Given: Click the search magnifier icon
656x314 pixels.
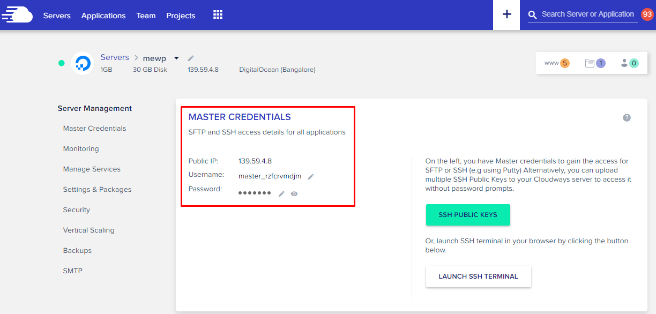Looking at the screenshot, I should click(533, 15).
